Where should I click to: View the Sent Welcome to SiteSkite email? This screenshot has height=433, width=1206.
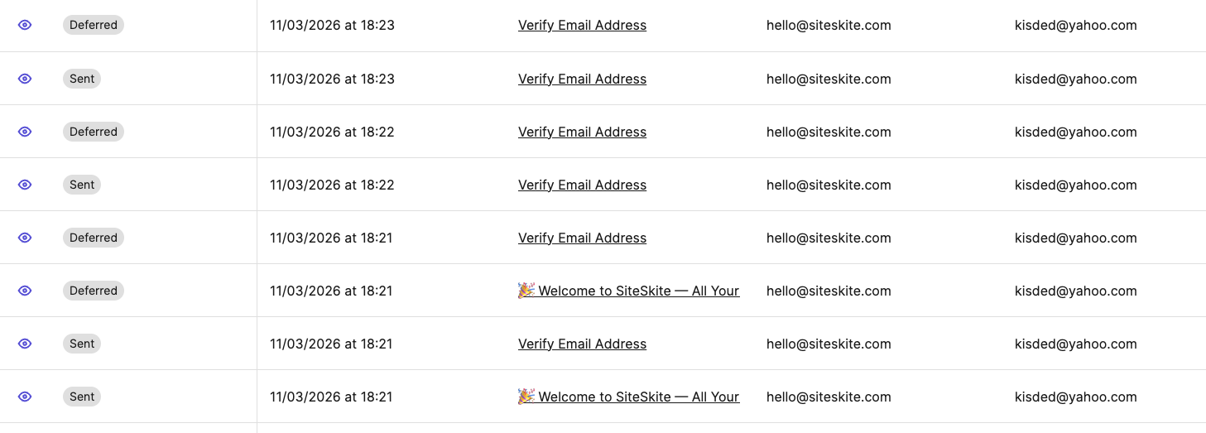(25, 397)
